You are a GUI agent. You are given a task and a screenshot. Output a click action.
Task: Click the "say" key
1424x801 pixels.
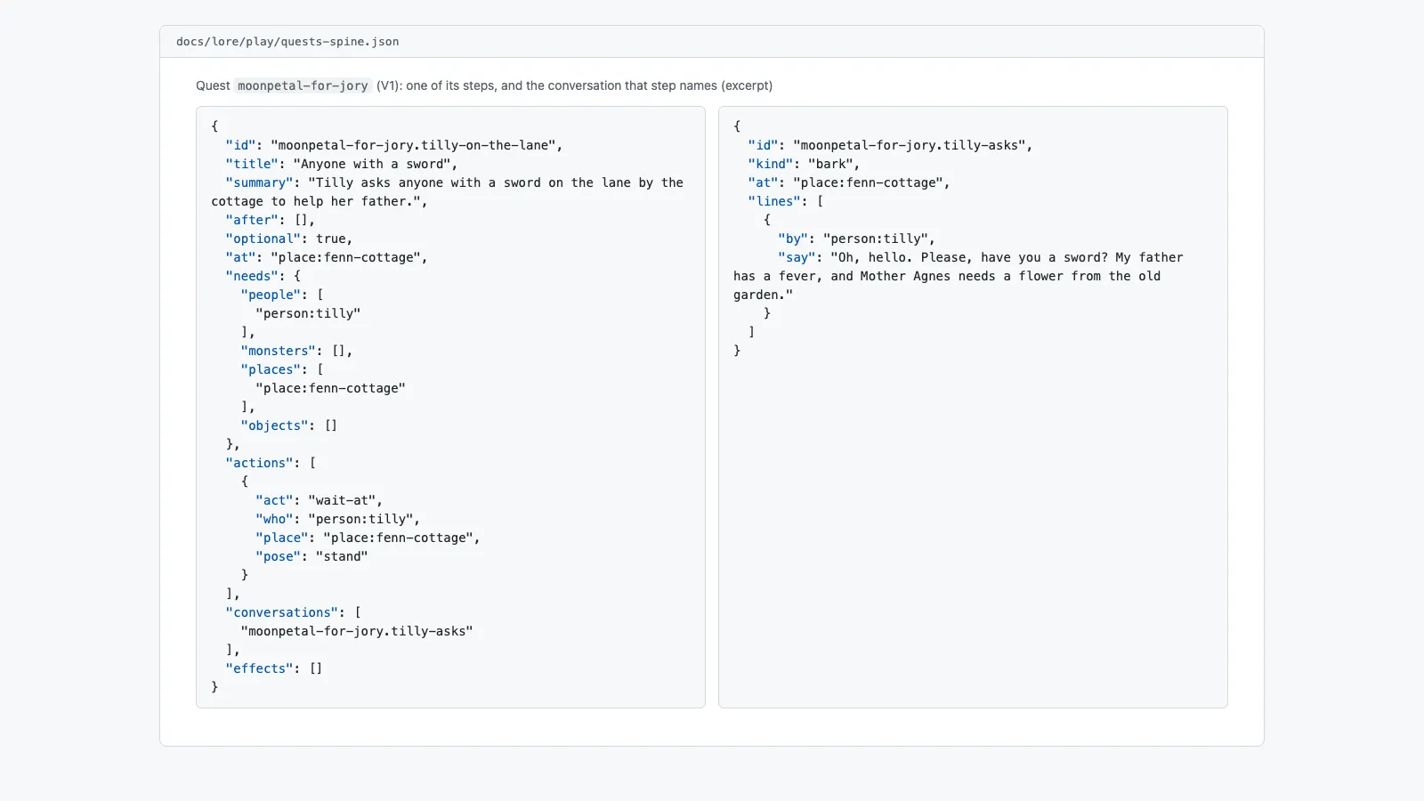point(797,257)
